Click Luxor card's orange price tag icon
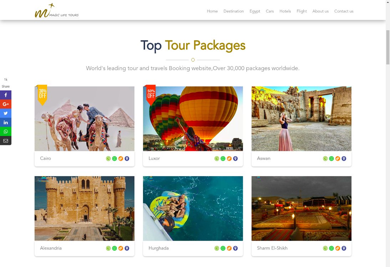The height and width of the screenshot is (267, 390). [229, 158]
